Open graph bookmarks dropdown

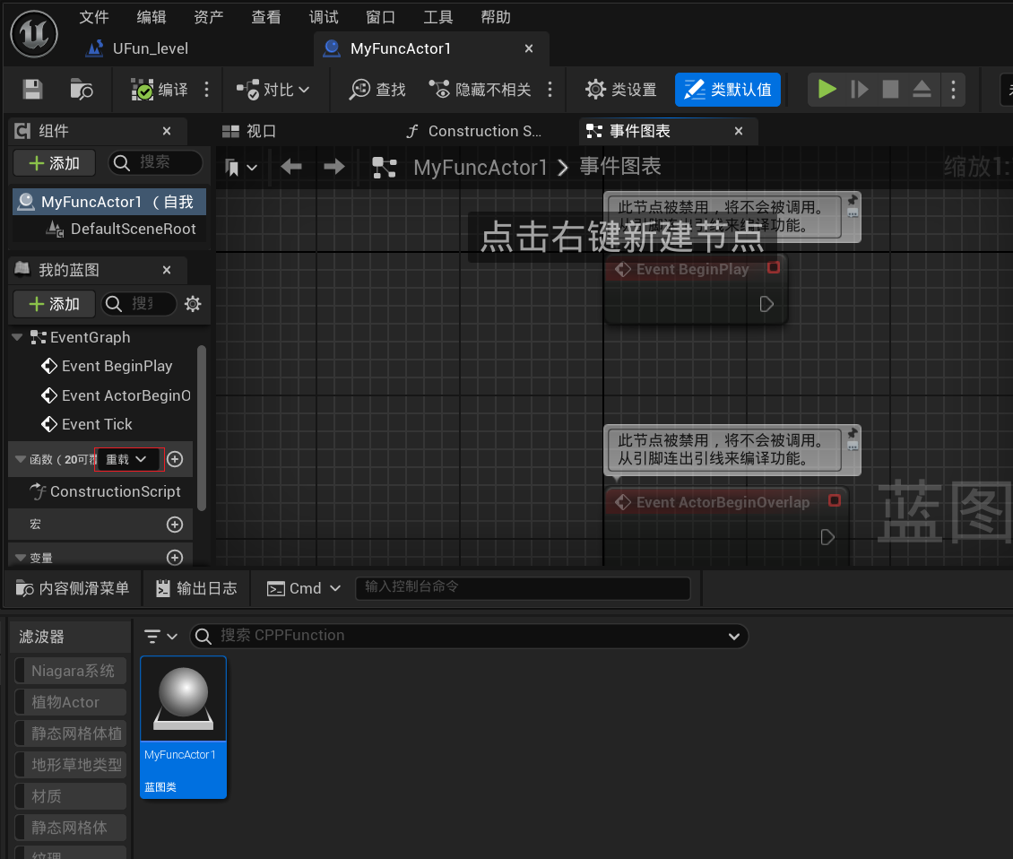tap(241, 168)
